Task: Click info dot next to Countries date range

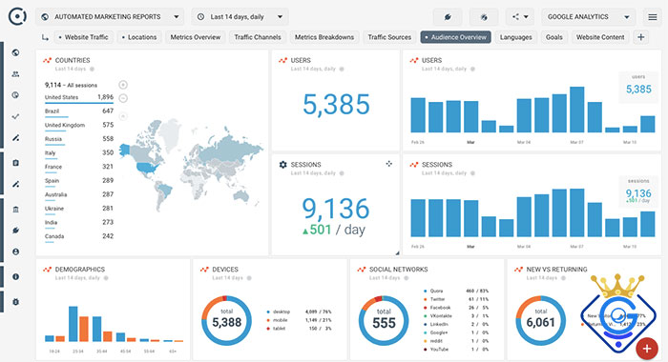Action: 92,69
